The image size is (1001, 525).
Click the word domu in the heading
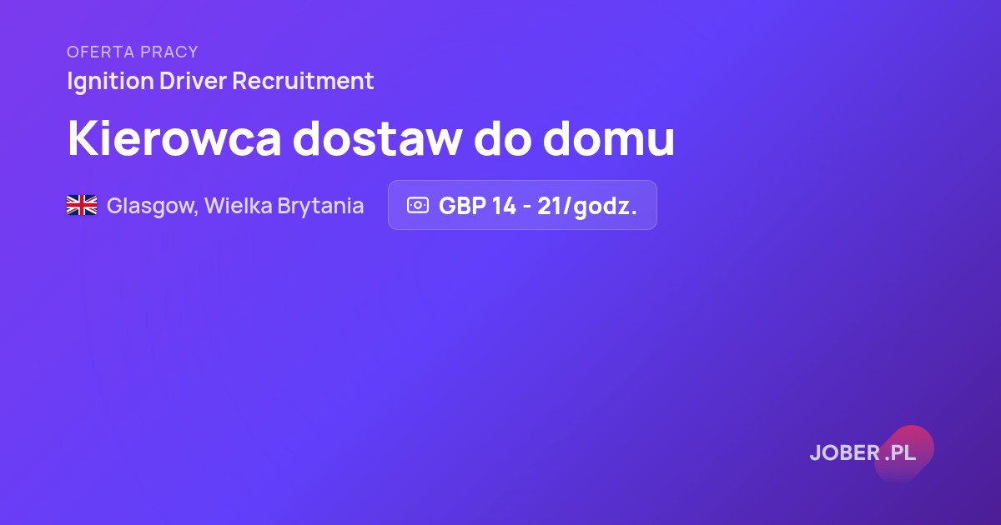tap(609, 138)
